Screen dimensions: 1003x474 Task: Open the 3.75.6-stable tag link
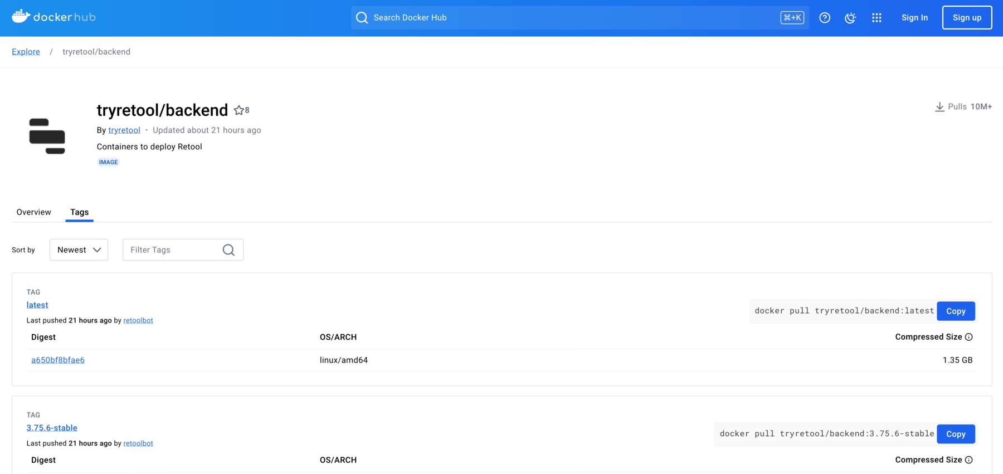coord(52,428)
